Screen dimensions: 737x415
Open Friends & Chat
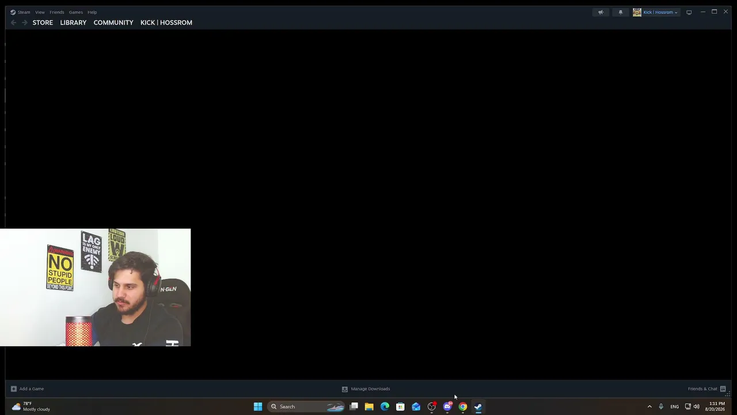click(706, 388)
